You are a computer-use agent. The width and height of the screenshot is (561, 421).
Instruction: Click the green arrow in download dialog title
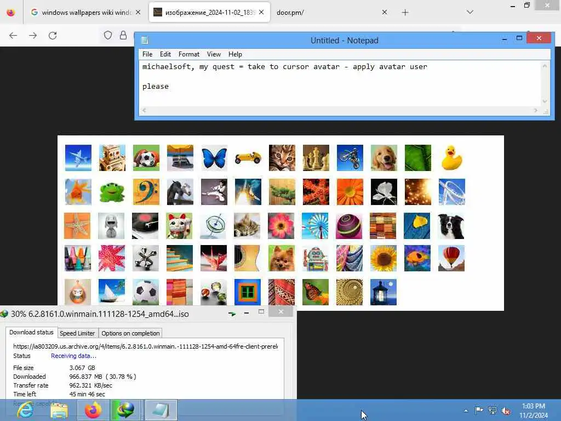click(x=232, y=314)
